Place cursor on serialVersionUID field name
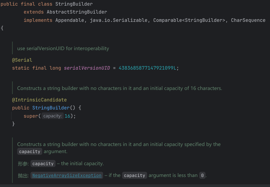Image resolution: width=270 pixels, height=187 pixels. pyautogui.click(x=87, y=68)
